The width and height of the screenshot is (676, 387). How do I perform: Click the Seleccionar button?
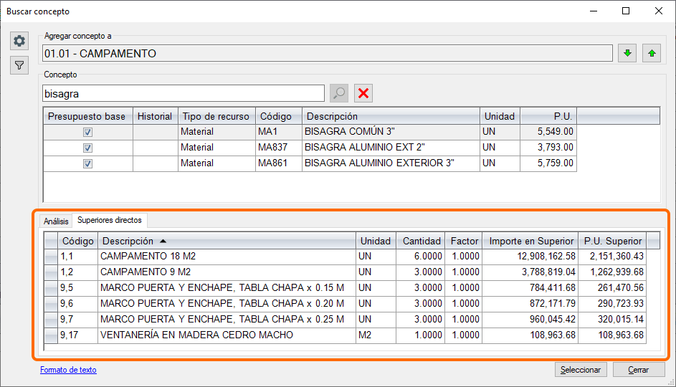click(x=581, y=370)
